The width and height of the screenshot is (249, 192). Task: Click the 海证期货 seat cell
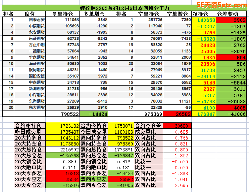pyautogui.click(x=30, y=64)
